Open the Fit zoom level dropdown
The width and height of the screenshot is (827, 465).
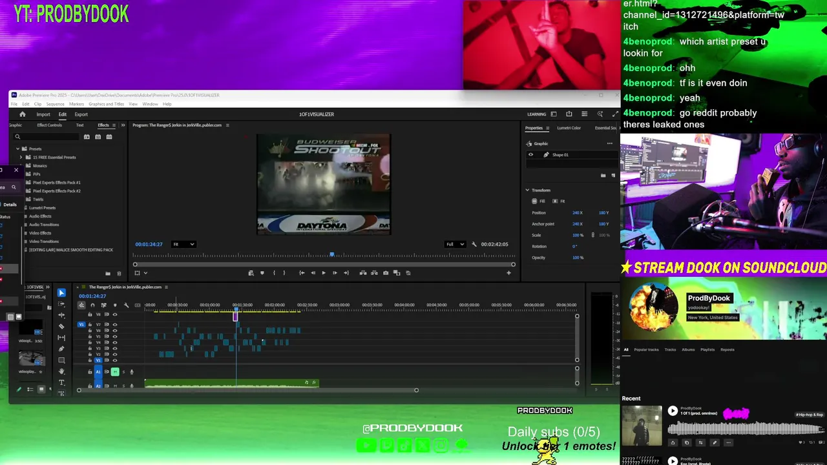[183, 244]
